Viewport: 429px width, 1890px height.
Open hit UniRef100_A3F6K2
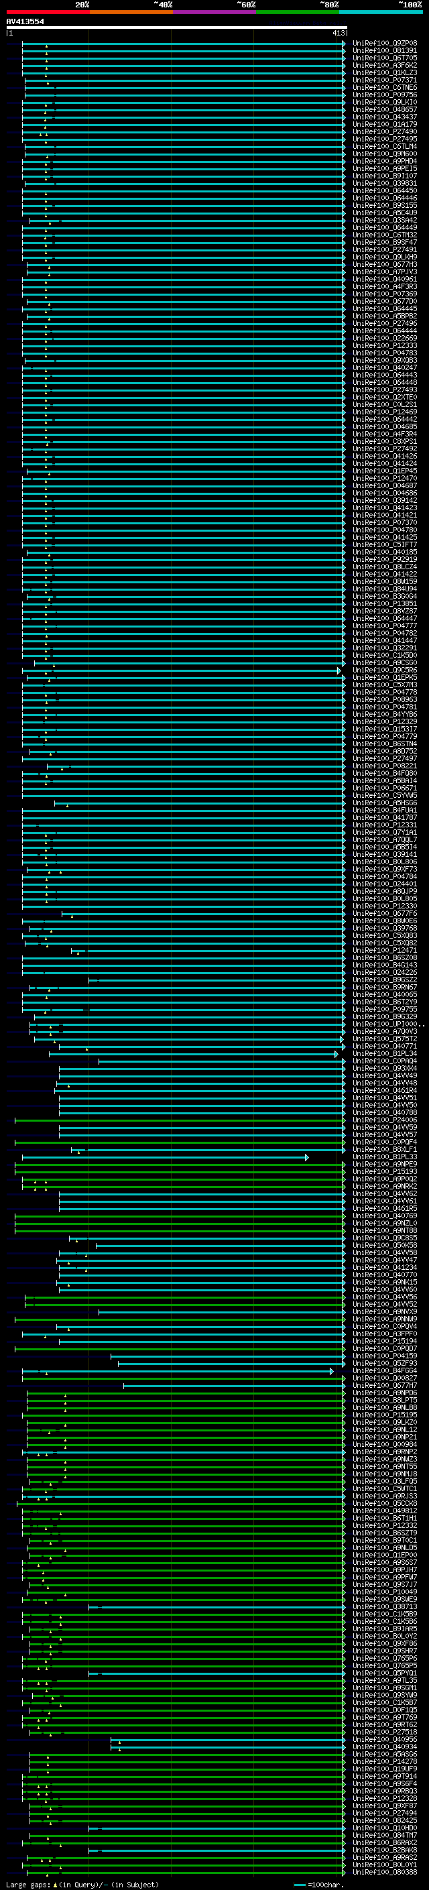coord(384,65)
